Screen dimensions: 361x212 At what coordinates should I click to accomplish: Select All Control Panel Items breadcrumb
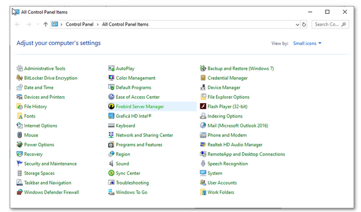coord(125,25)
